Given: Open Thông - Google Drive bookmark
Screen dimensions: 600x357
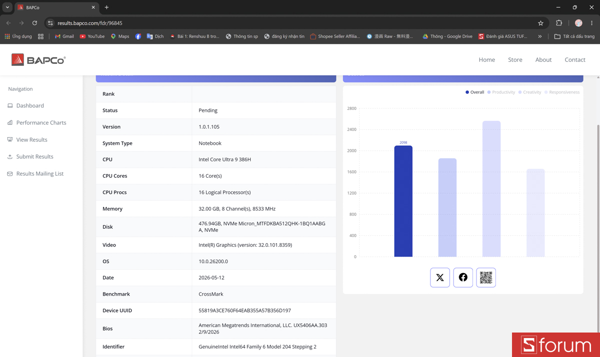Looking at the screenshot, I should [x=447, y=36].
